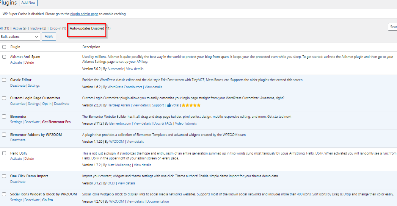Open Social Icons Widget Documentation link
Screen dimensions: 397x206
157,201
